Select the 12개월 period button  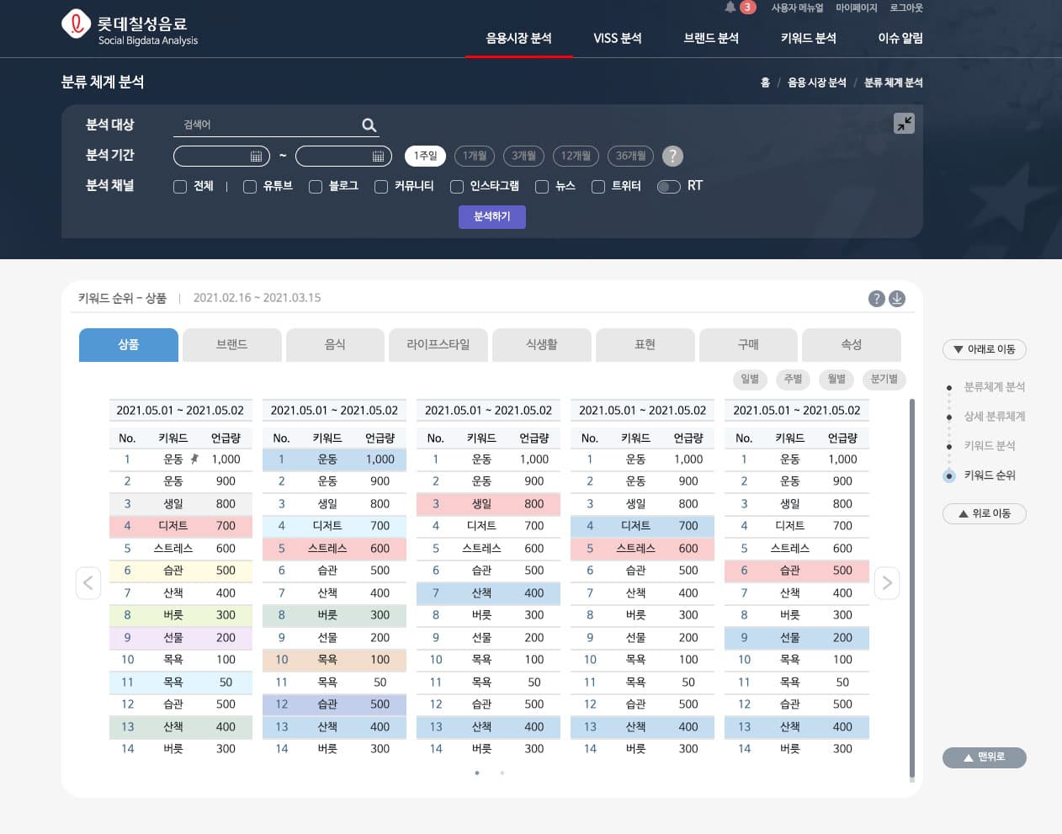coord(576,156)
